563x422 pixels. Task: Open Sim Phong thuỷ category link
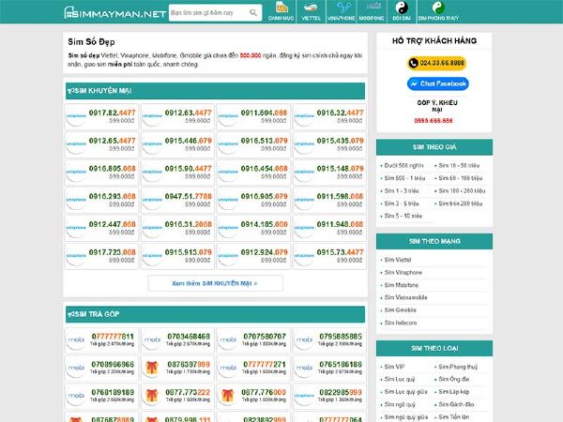(x=458, y=367)
